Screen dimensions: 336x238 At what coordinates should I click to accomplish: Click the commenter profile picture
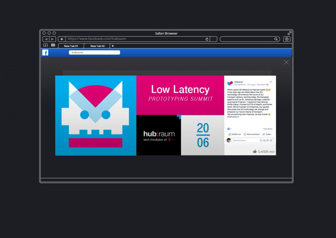229,140
